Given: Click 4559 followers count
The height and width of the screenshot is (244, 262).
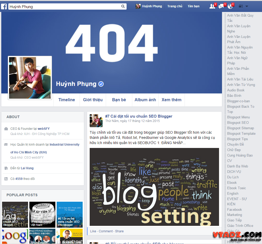Looking at the screenshot, I should pyautogui.click(x=19, y=179).
